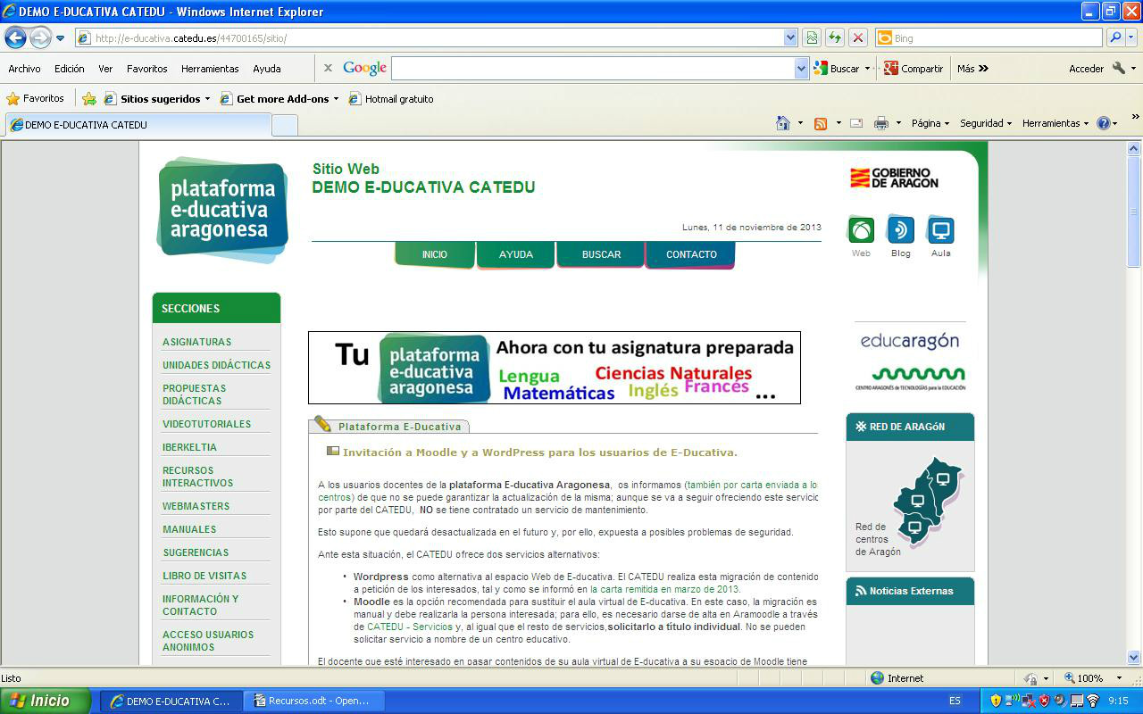Screen dimensions: 1143x714
Task: Click the RSS feeds icon
Action: (x=820, y=123)
